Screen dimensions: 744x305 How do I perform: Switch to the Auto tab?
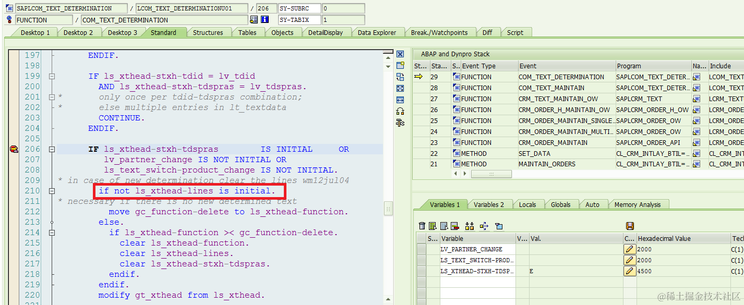(592, 204)
